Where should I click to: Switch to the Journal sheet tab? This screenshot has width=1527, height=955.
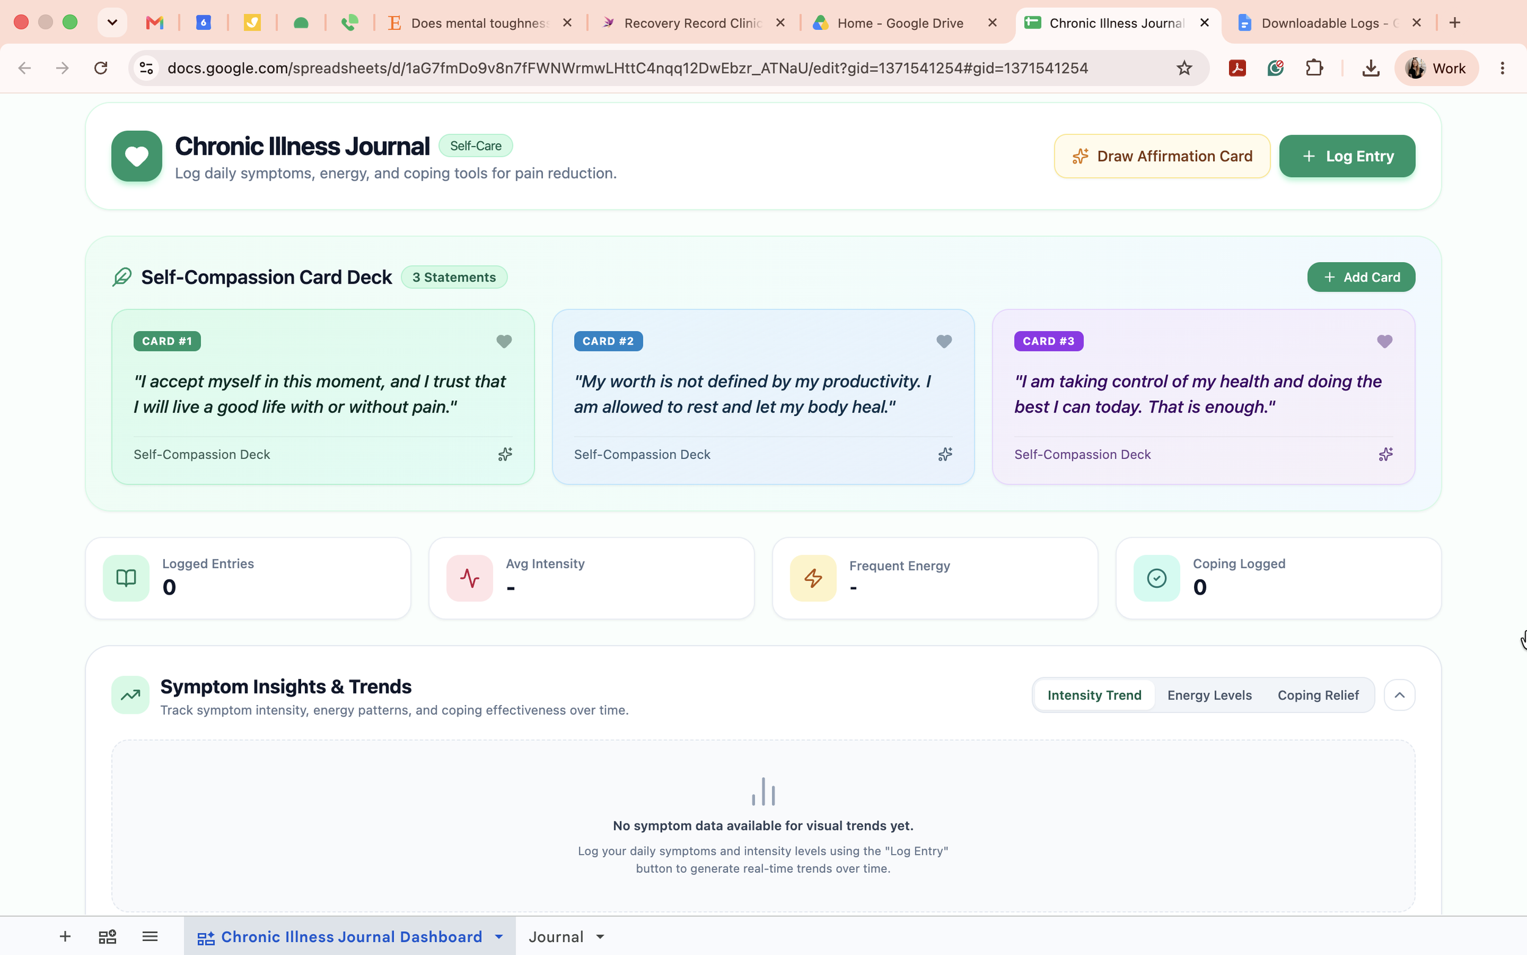pyautogui.click(x=555, y=936)
